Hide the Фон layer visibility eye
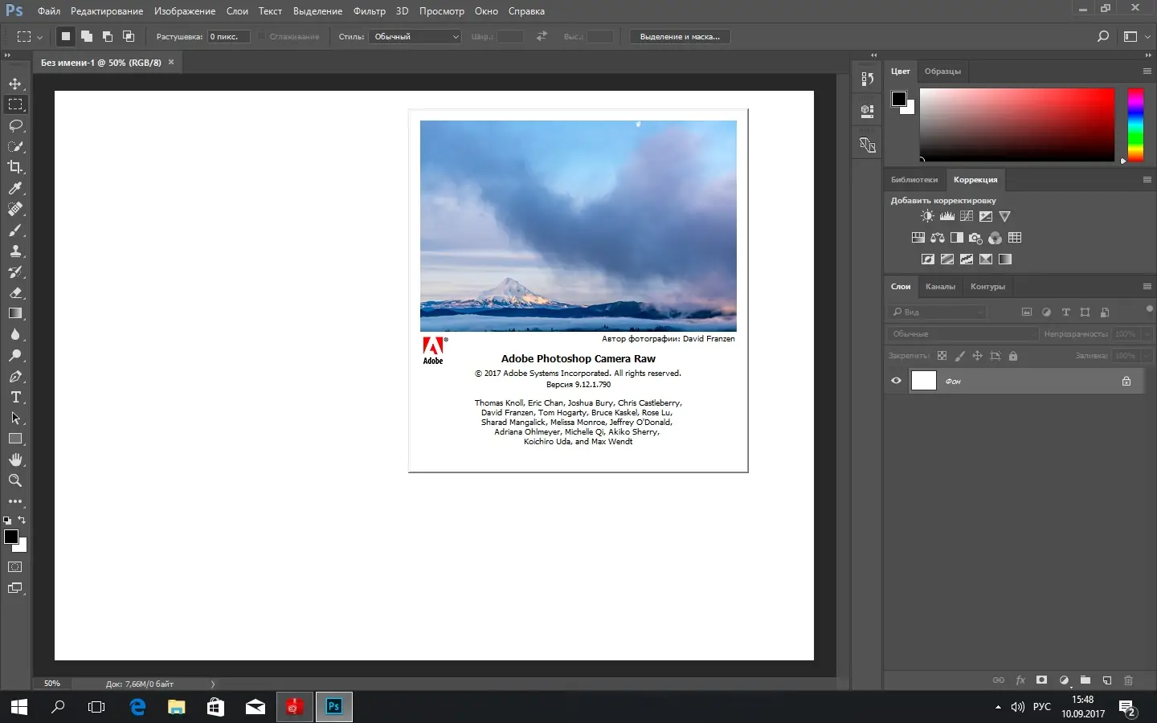 tap(897, 381)
